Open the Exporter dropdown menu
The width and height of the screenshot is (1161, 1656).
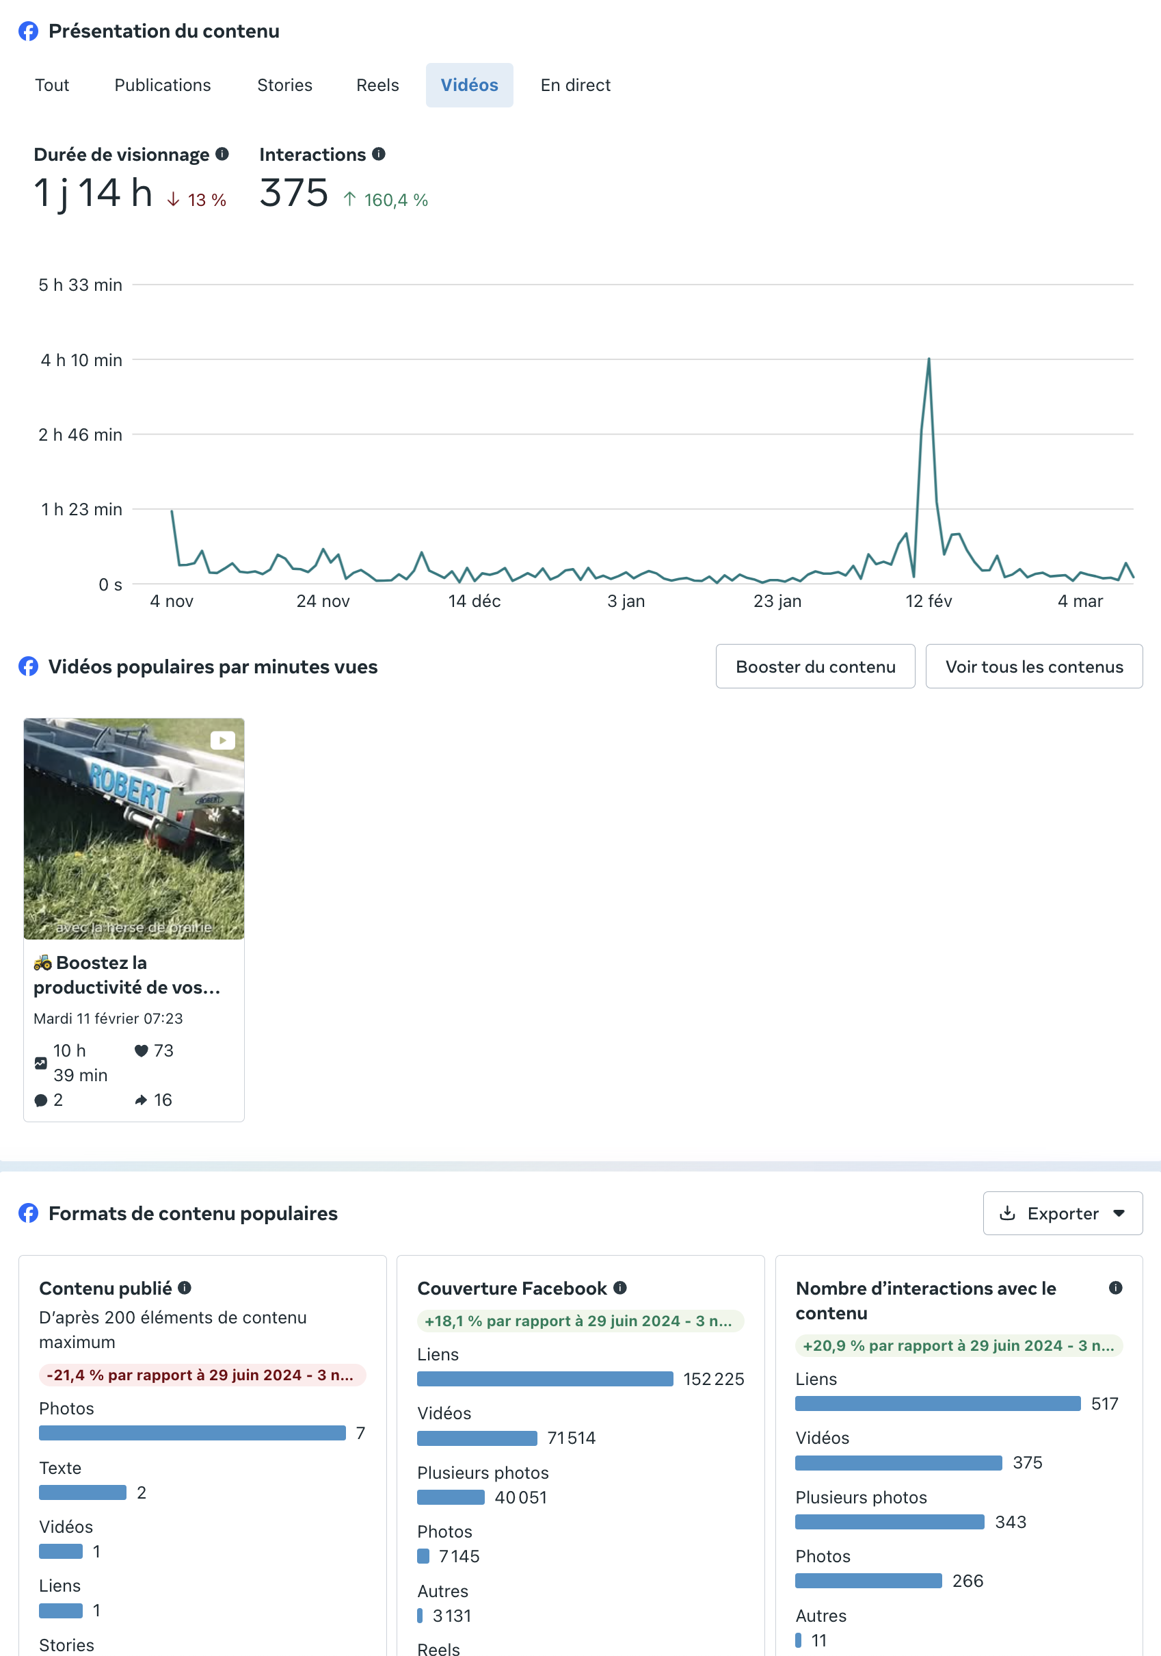point(1063,1213)
